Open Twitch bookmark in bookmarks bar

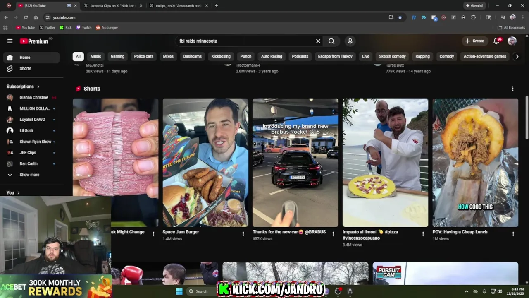[x=84, y=28]
